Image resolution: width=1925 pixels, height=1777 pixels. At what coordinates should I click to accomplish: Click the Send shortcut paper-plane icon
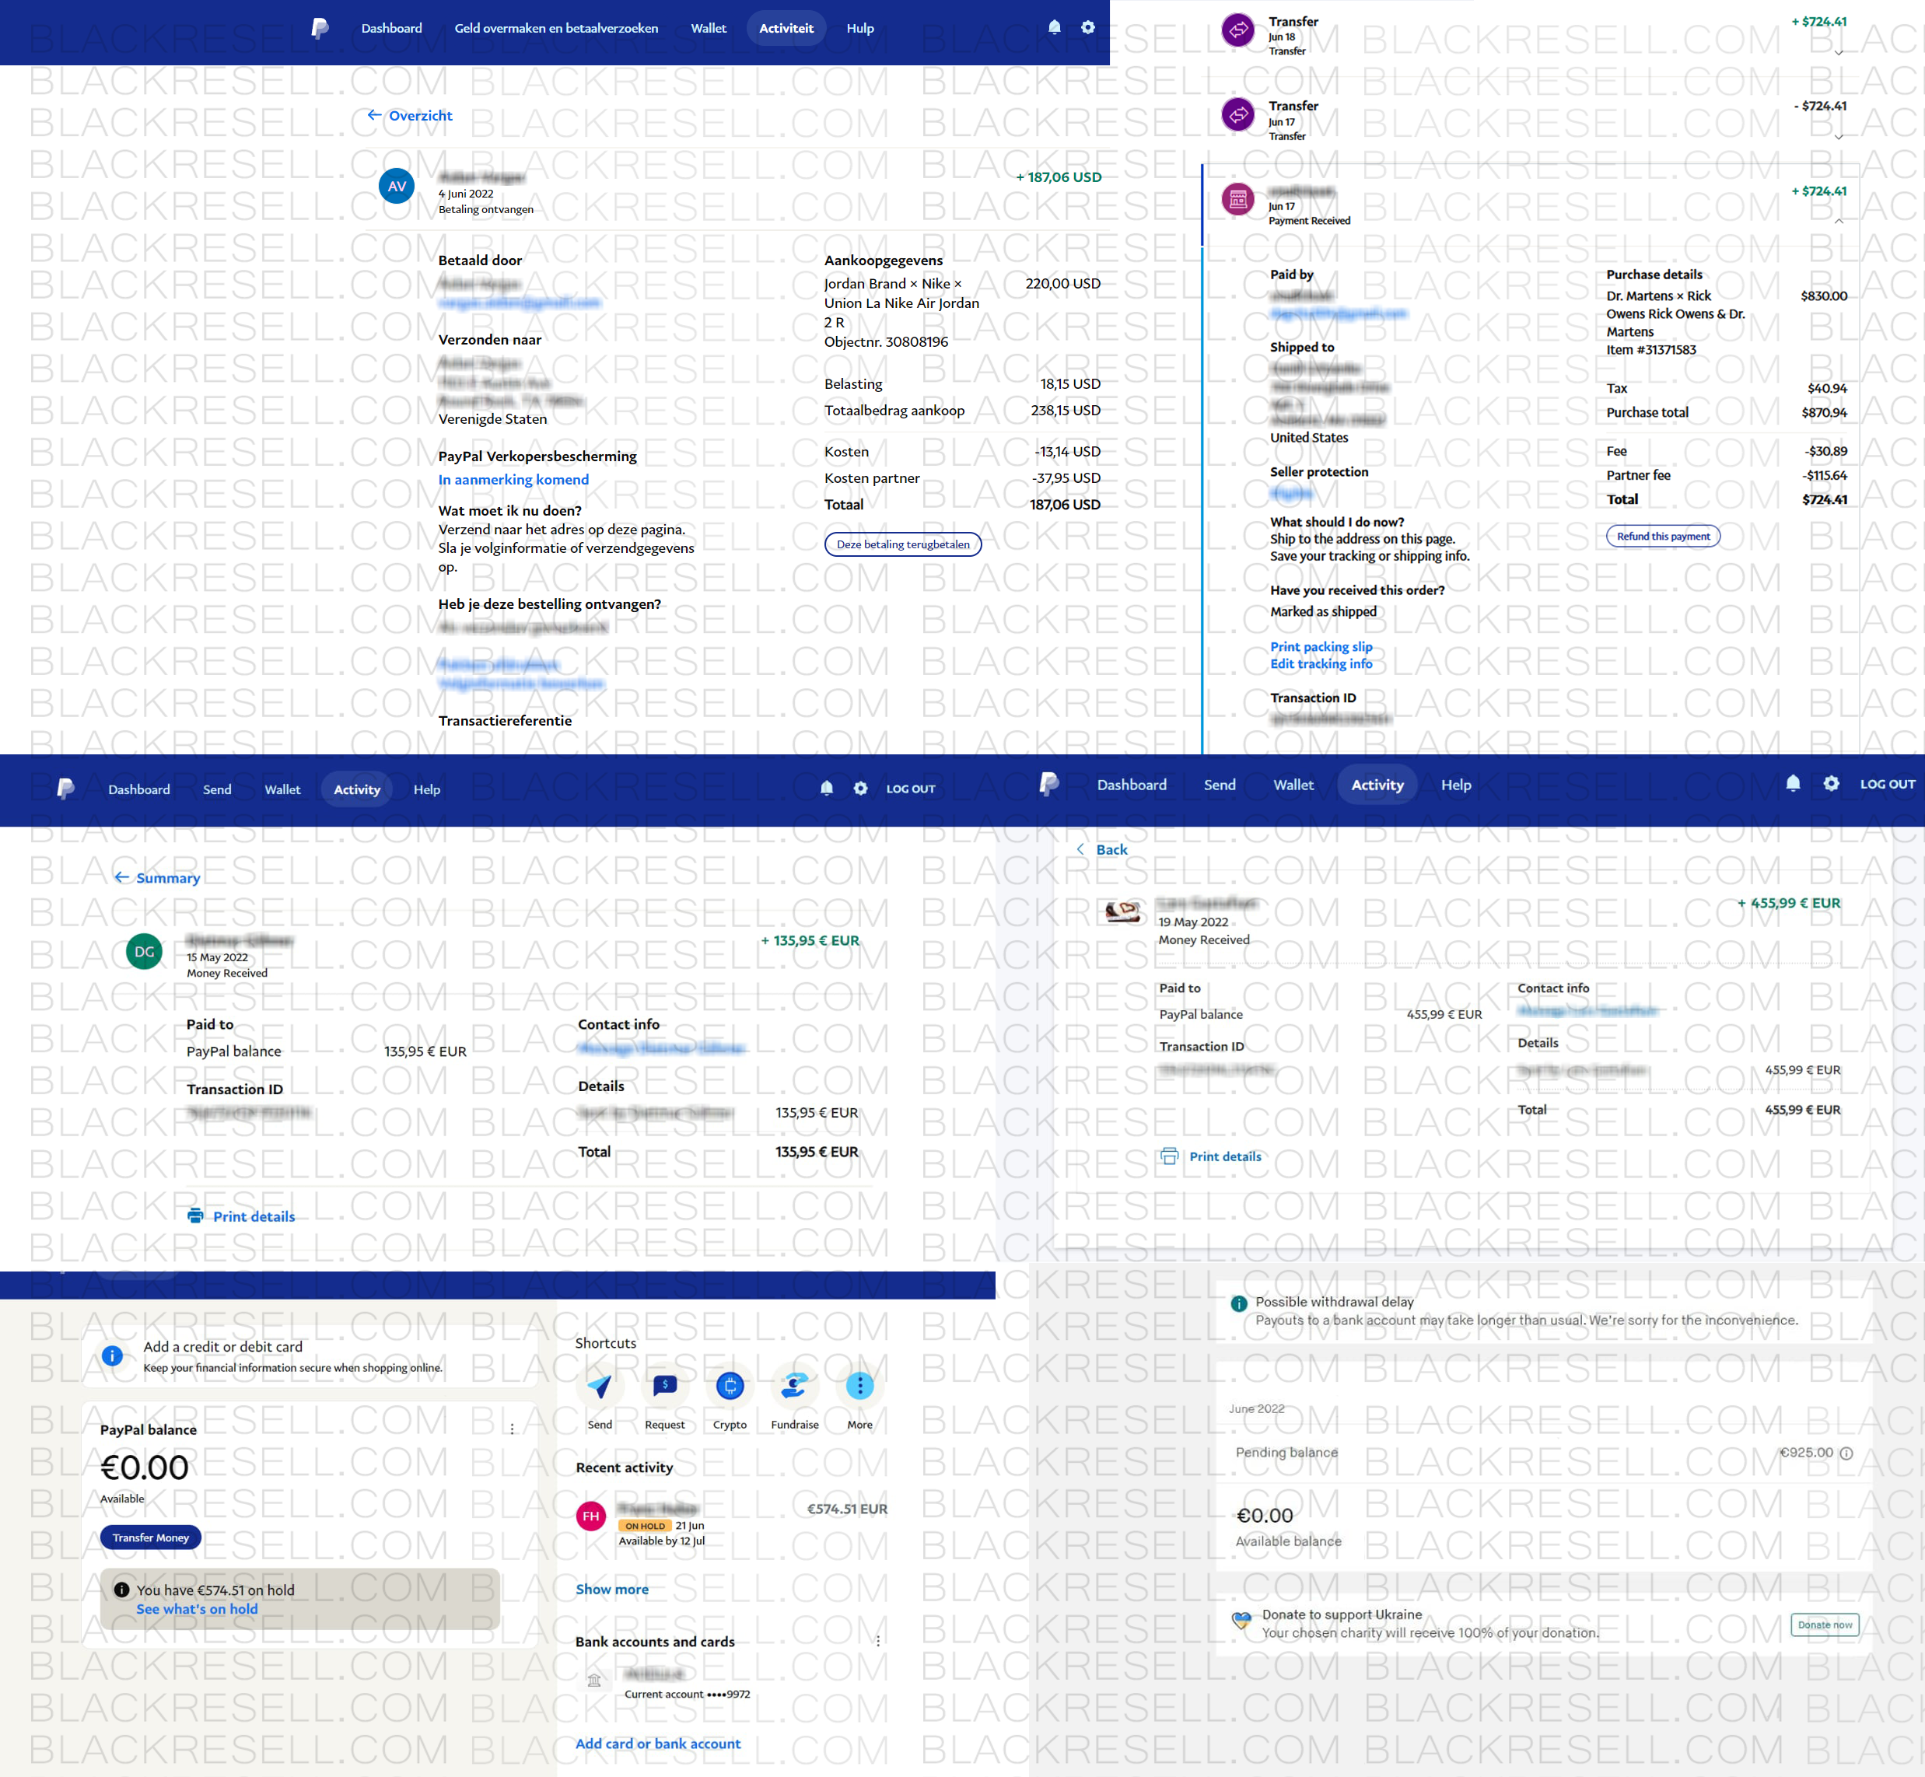(x=599, y=1386)
